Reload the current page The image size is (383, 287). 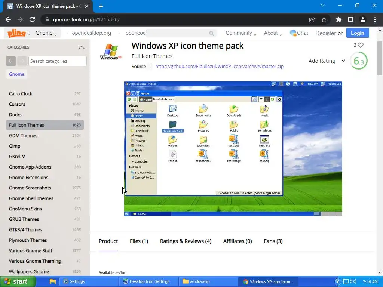[x=32, y=19]
